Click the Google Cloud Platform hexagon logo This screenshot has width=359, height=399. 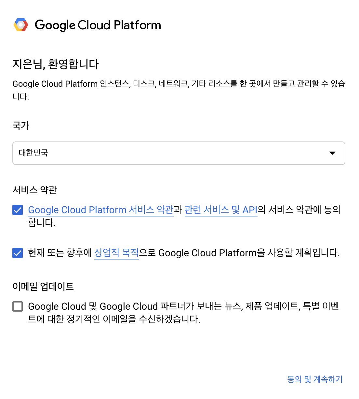21,25
